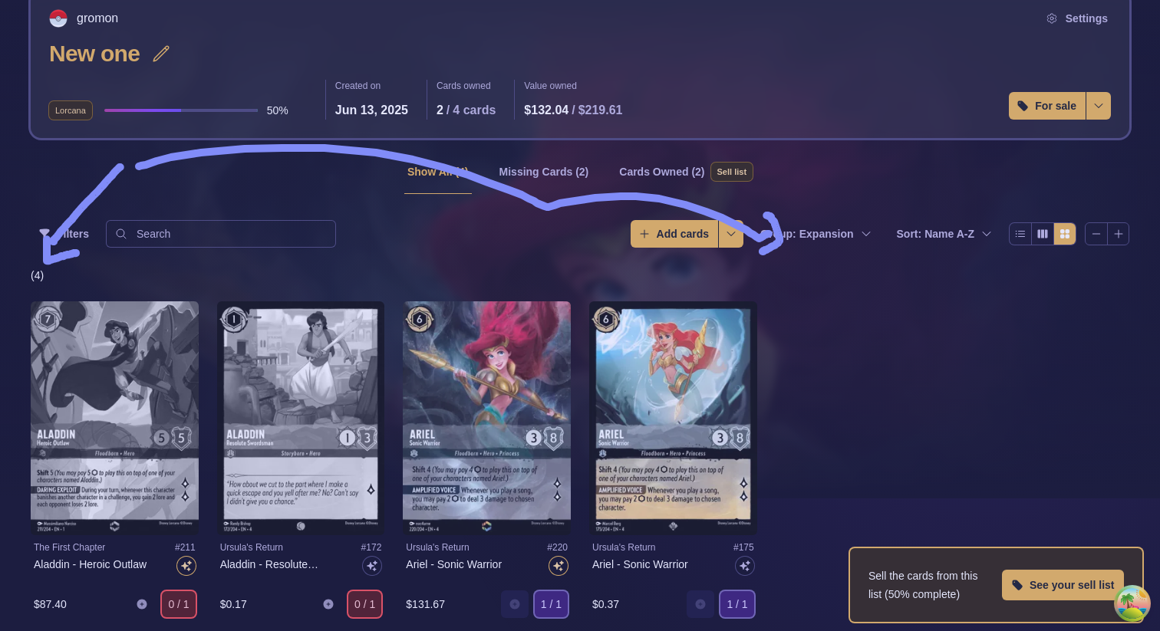1160x631 pixels.
Task: Toggle foil sparkle icon on Ariel #220
Action: point(559,566)
